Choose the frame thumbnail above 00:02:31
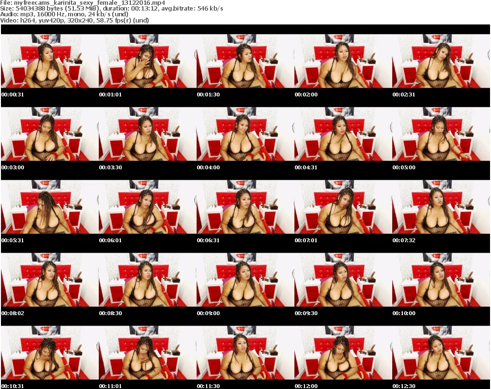 pyautogui.click(x=441, y=61)
